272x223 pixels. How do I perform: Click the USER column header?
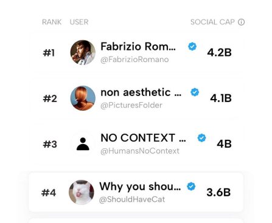pos(79,22)
